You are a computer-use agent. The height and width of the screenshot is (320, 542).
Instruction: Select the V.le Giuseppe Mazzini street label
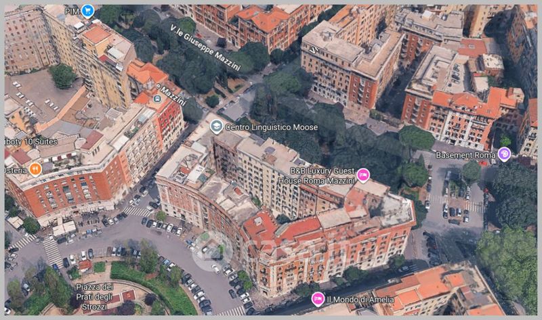205,47
